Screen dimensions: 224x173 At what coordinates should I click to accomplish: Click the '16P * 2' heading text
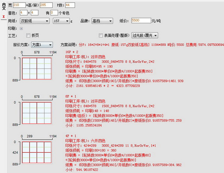[x=72, y=52]
